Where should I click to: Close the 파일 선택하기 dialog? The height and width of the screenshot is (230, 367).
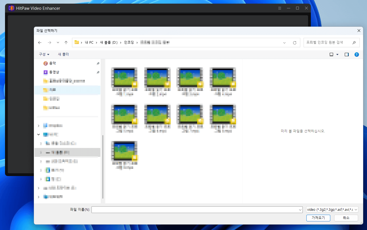(x=359, y=31)
